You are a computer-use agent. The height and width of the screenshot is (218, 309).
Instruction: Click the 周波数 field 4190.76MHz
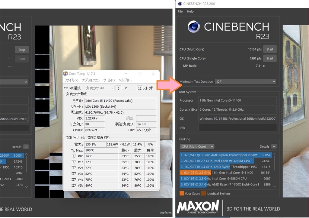pos(120,112)
